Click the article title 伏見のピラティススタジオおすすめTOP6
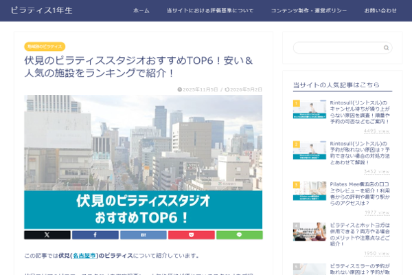The height and width of the screenshot is (275, 412). [x=139, y=67]
